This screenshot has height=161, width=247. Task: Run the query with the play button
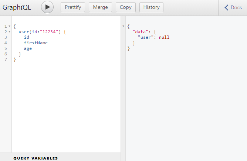pos(47,7)
